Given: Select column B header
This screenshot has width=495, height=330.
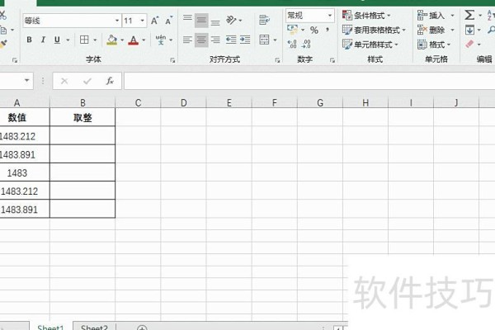Looking at the screenshot, I should (x=82, y=102).
